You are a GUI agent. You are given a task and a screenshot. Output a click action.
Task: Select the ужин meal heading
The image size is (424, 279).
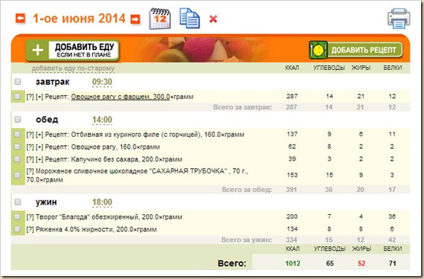[46, 202]
